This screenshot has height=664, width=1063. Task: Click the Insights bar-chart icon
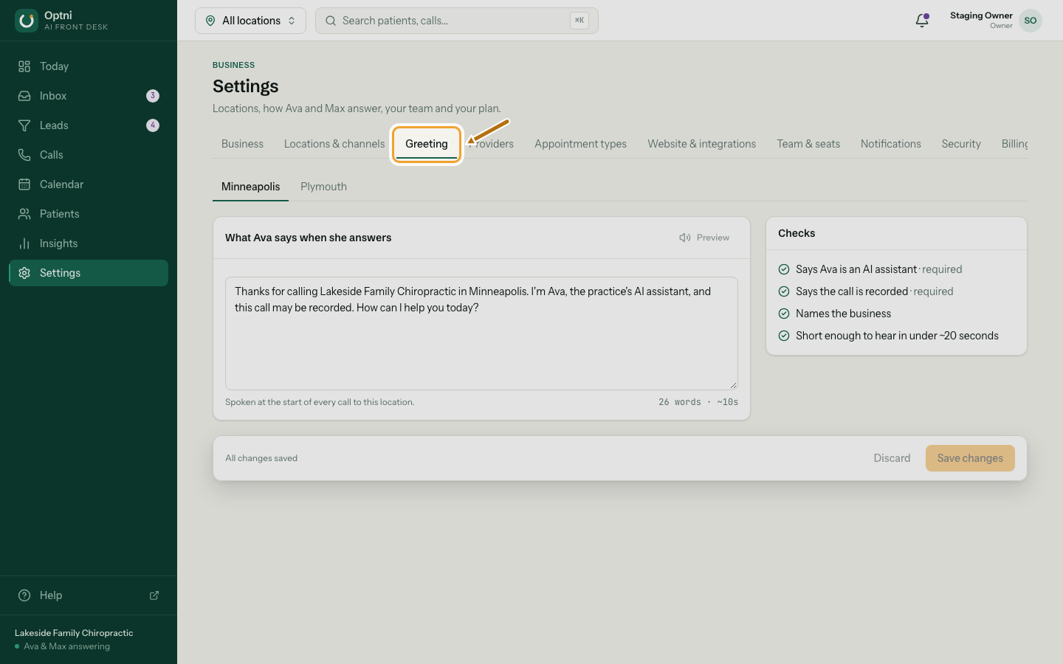24,243
